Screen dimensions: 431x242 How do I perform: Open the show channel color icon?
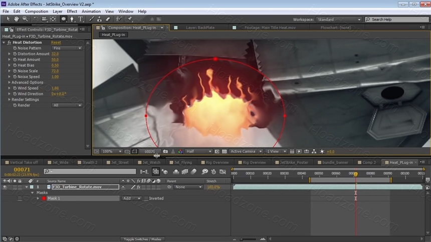tap(180, 151)
